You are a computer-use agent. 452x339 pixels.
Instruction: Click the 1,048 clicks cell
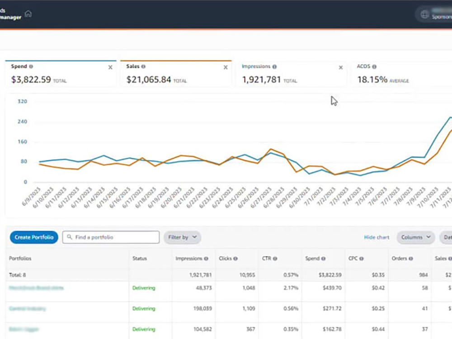[249, 287]
